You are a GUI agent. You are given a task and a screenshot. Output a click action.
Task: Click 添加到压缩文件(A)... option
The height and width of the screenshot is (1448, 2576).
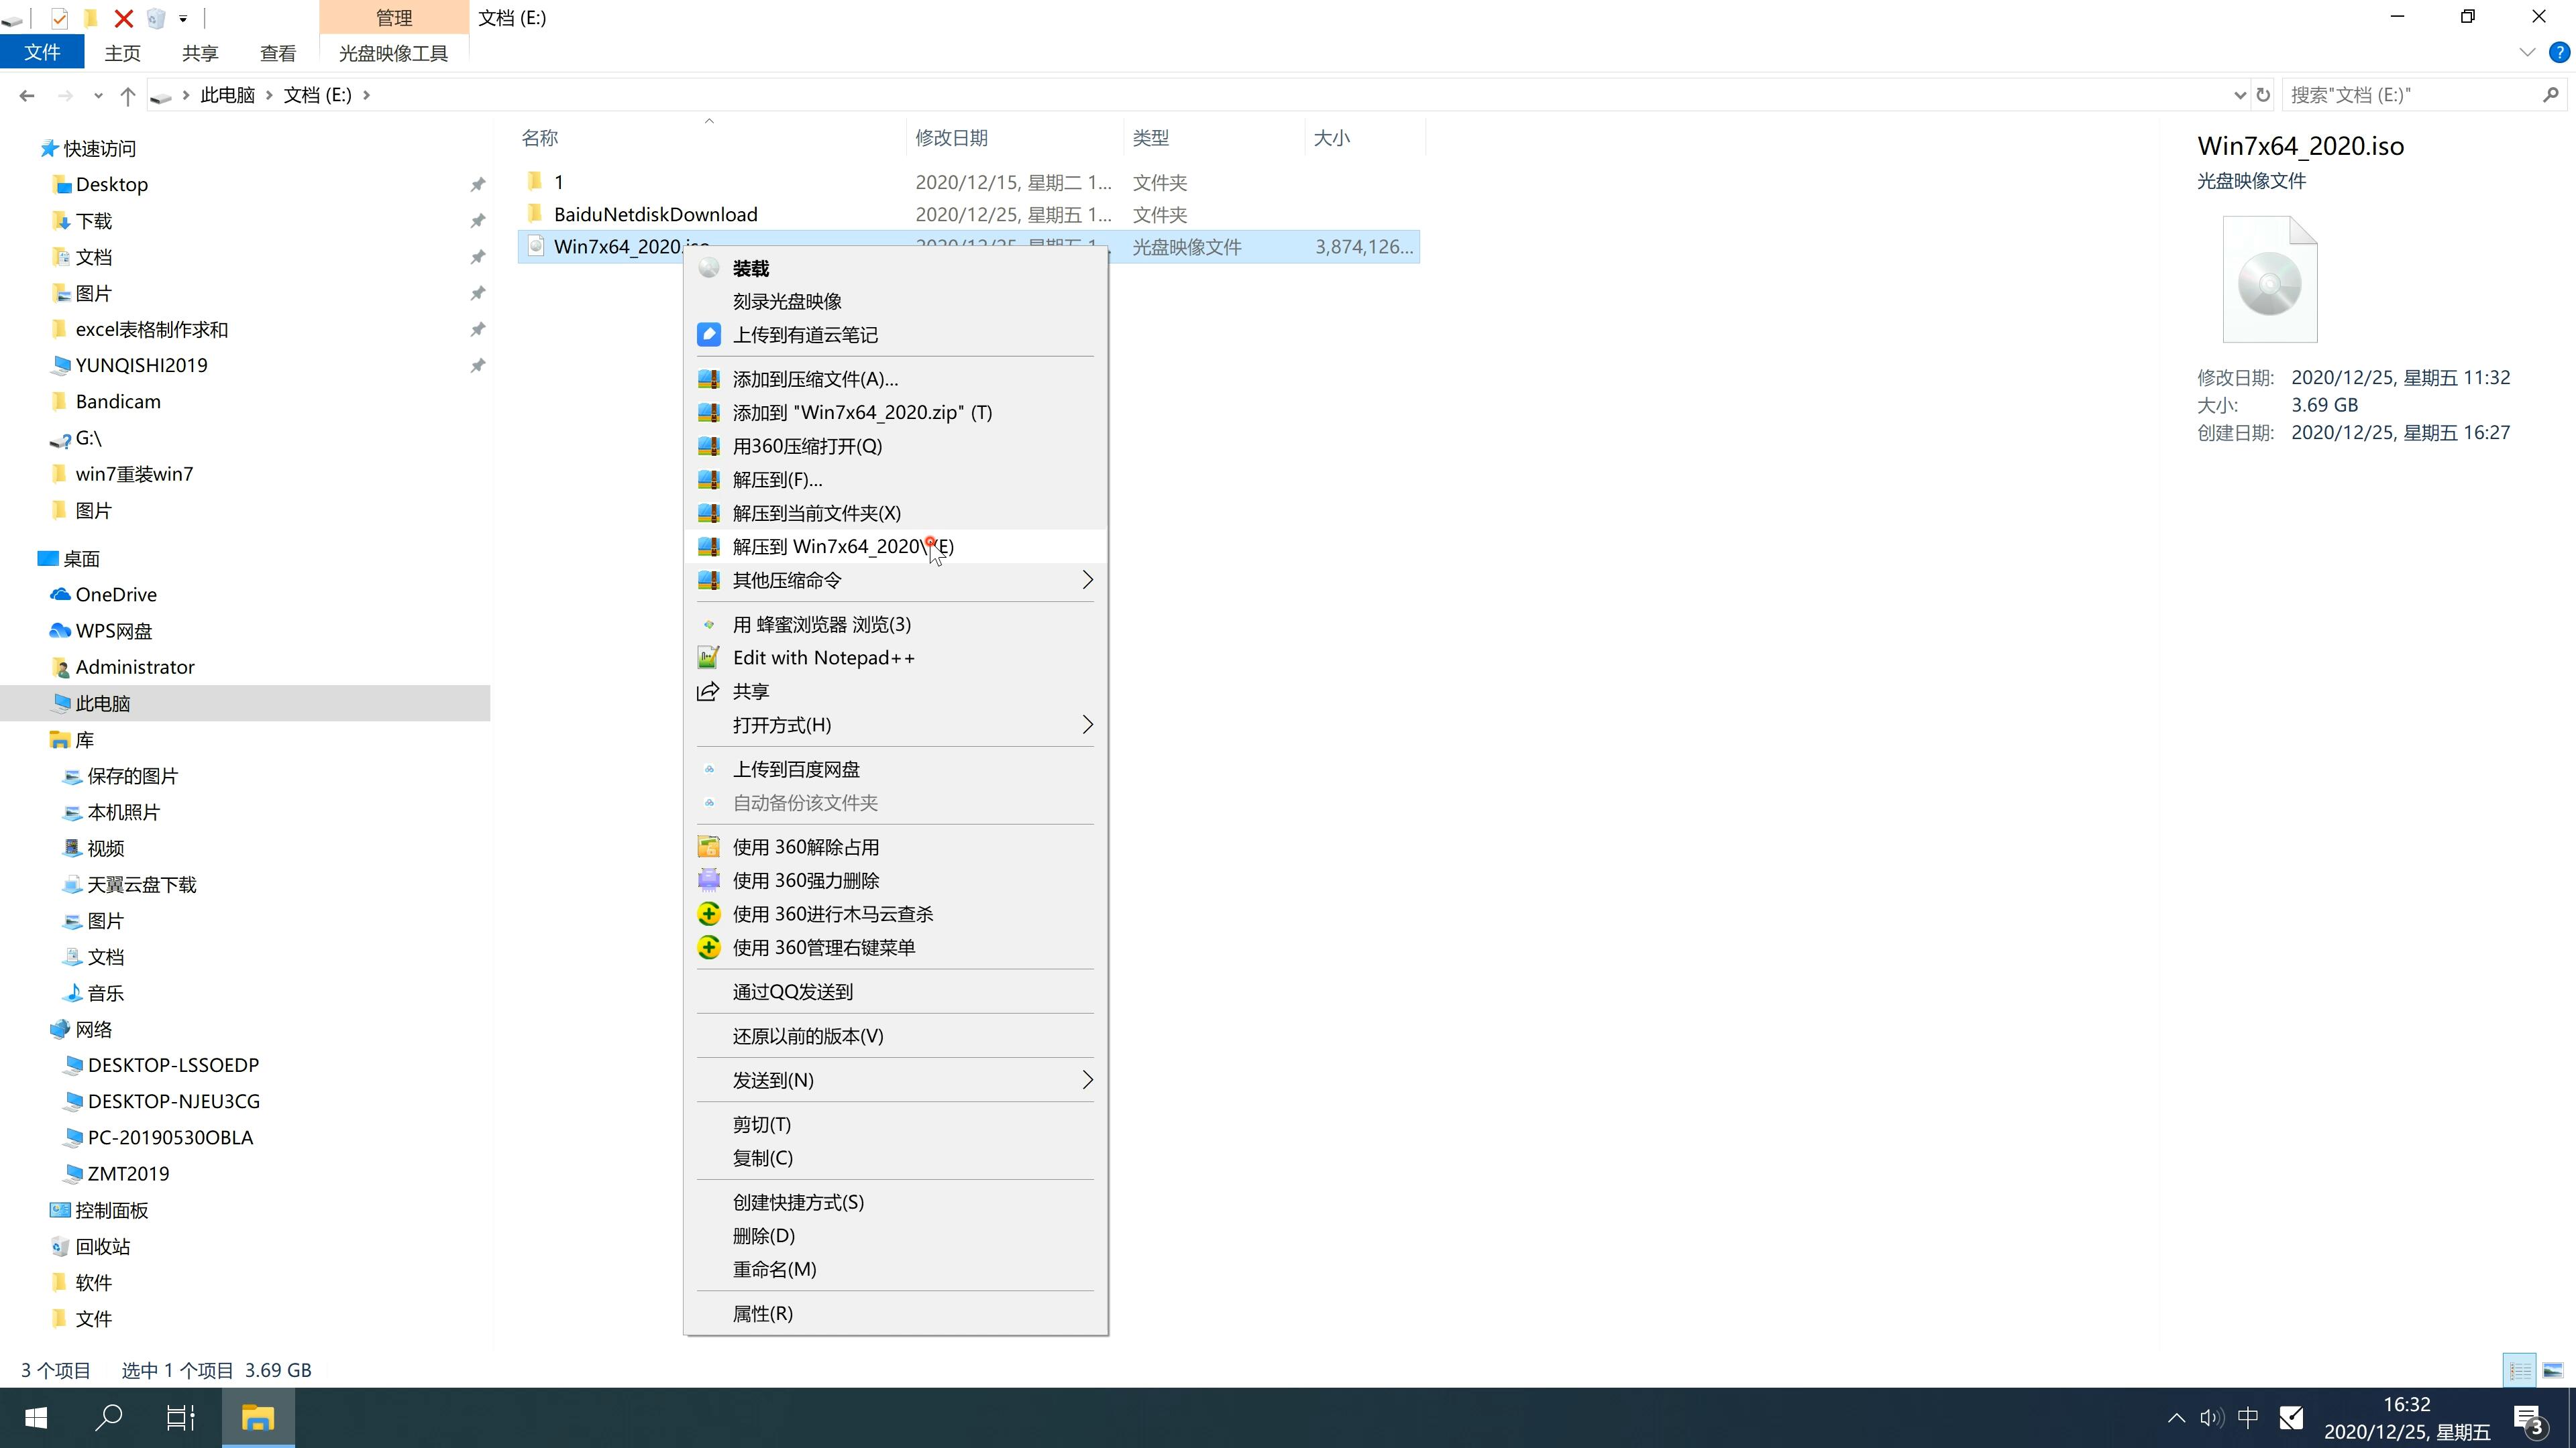[x=814, y=378]
